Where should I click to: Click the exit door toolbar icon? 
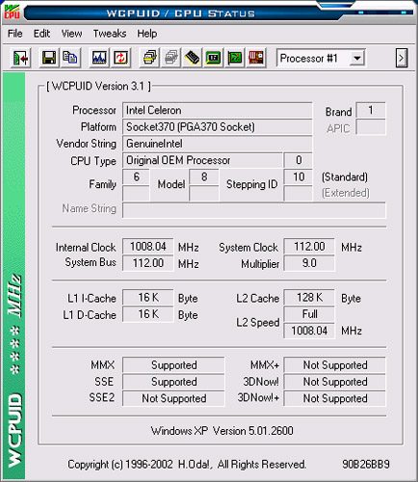point(20,58)
